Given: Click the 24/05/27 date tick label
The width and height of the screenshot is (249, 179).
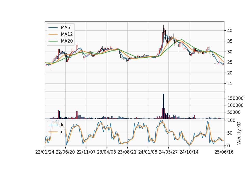Looking at the screenshot, I should 168,152.
